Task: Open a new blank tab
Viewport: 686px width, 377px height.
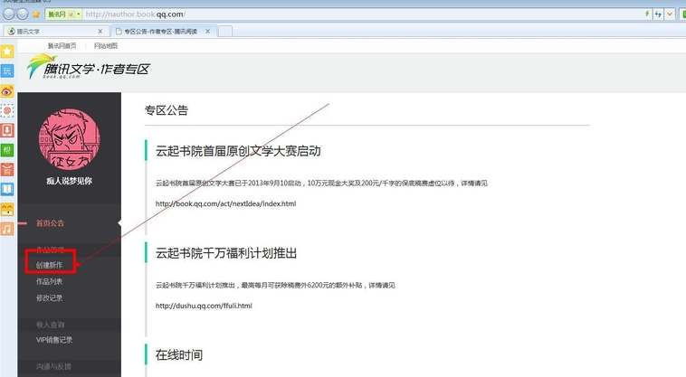Action: (224, 32)
